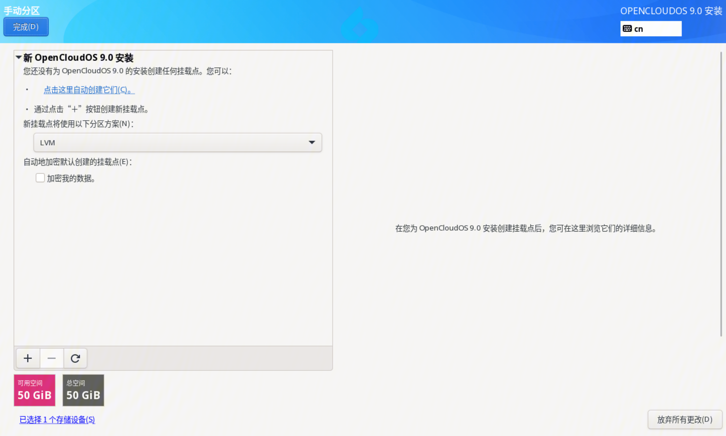Click the 放弃所有更改(D) button

pos(685,420)
